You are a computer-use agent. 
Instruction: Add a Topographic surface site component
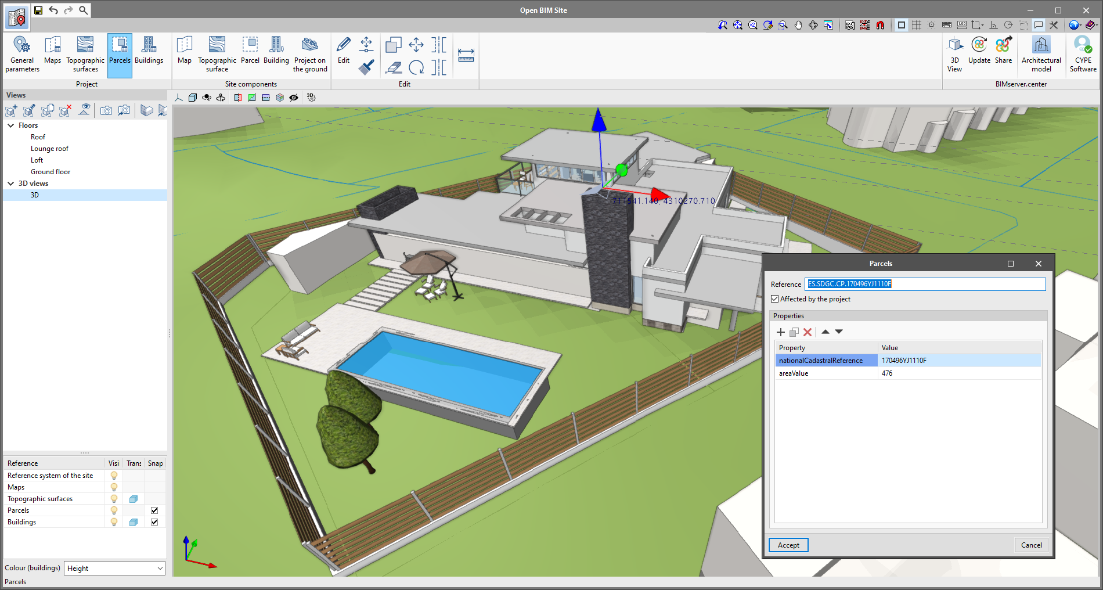(x=217, y=55)
